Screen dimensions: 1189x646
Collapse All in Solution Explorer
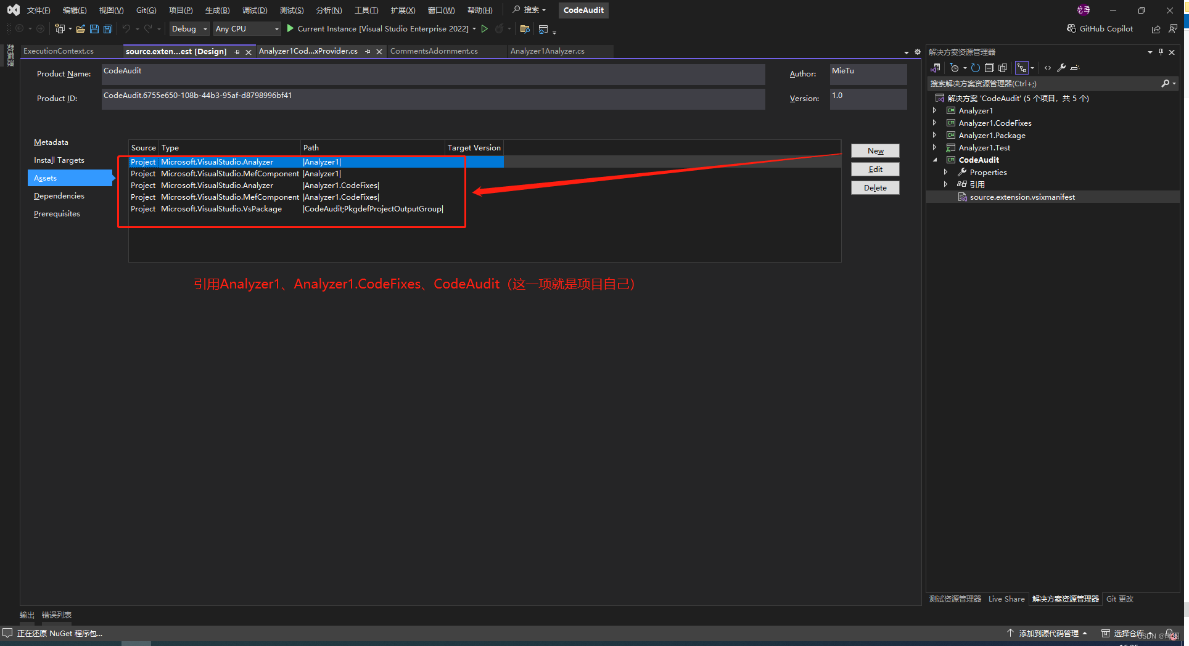pos(989,68)
